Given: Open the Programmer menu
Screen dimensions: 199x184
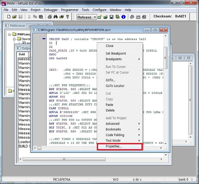Looking at the screenshot, I should coord(70,10).
